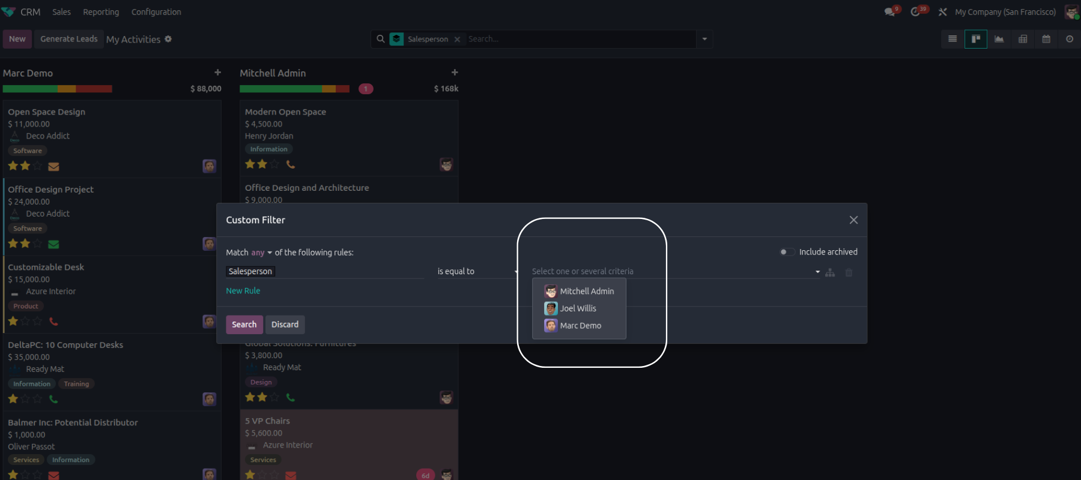Screen dimensions: 1081x480
Task: Open the Match any dropdown
Action: click(261, 253)
